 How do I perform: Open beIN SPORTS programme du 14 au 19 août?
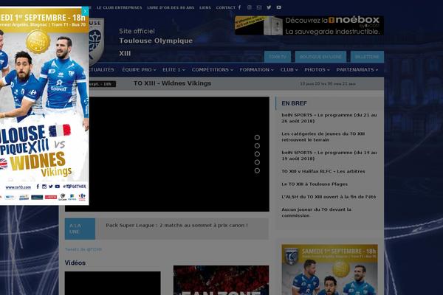[329, 156]
